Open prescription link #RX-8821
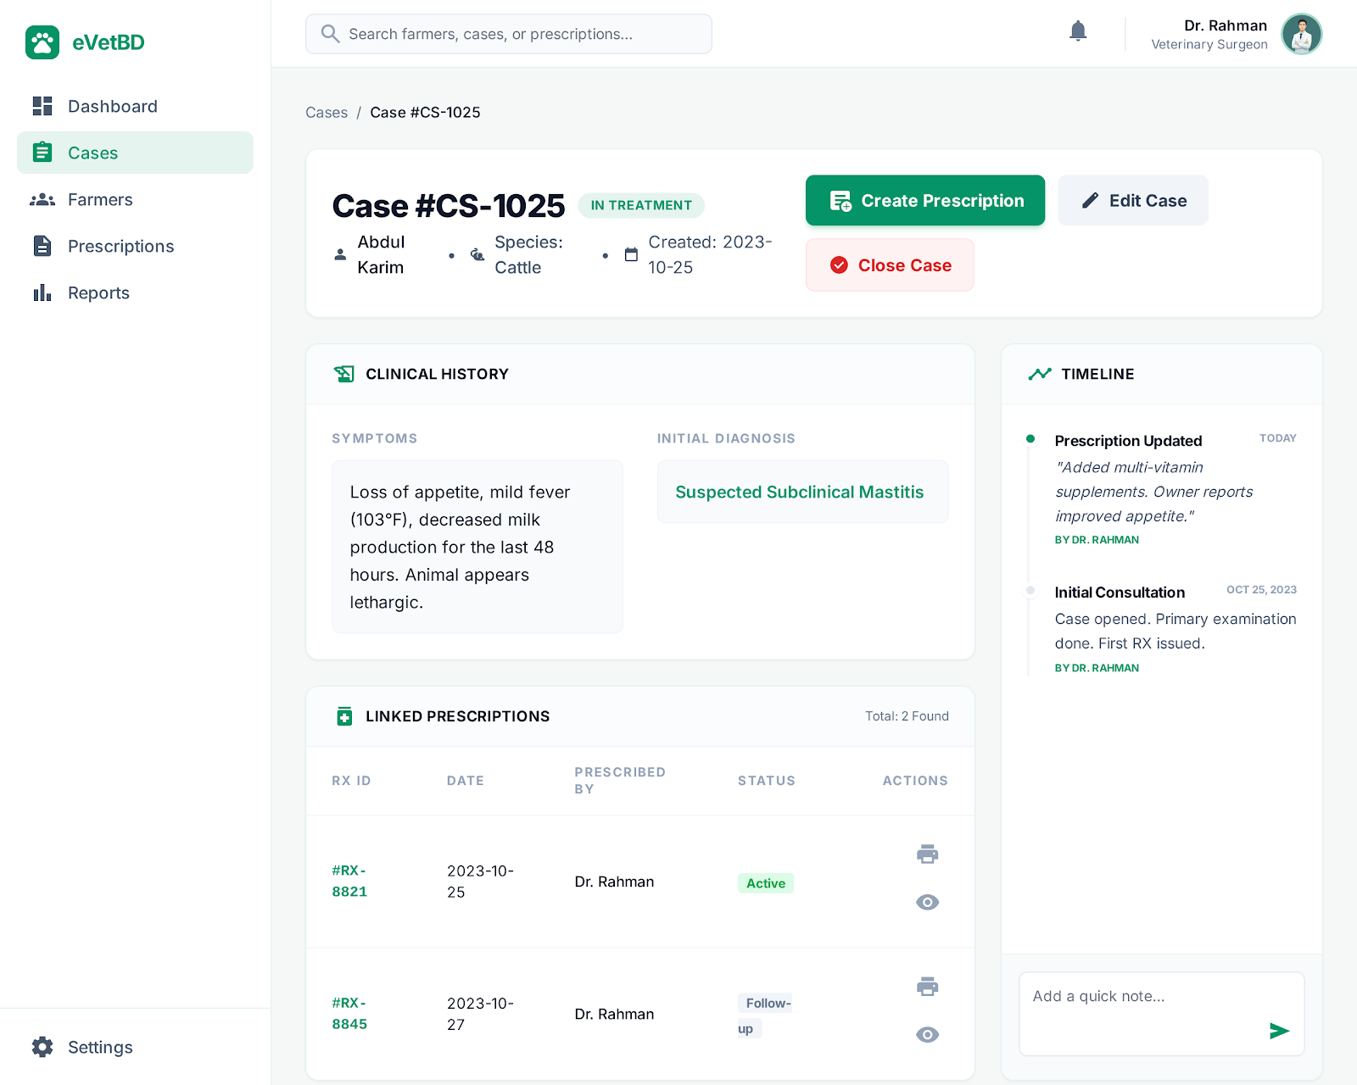This screenshot has height=1085, width=1357. pyautogui.click(x=349, y=881)
